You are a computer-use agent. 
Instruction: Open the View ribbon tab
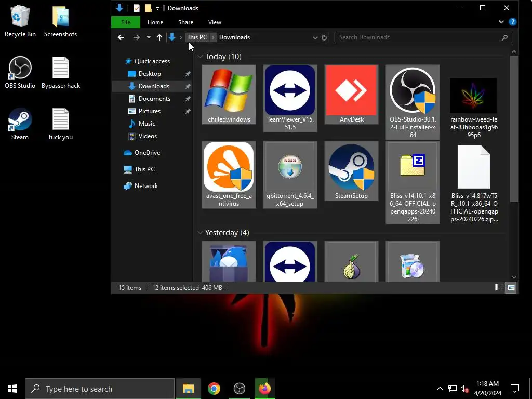coord(215,22)
